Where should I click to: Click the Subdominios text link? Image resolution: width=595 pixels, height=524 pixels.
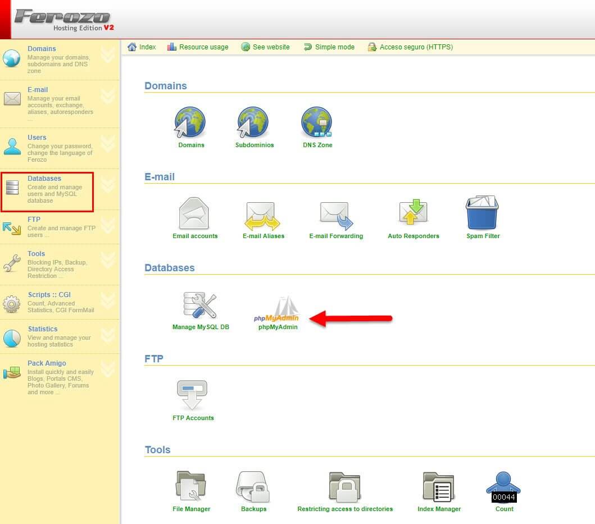(255, 145)
